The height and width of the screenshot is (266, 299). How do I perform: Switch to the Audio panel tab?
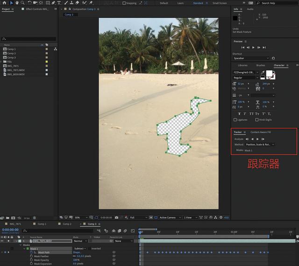click(250, 9)
